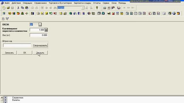Open the syntax helper book icon
184x103 pixels.
click(x=119, y=8)
